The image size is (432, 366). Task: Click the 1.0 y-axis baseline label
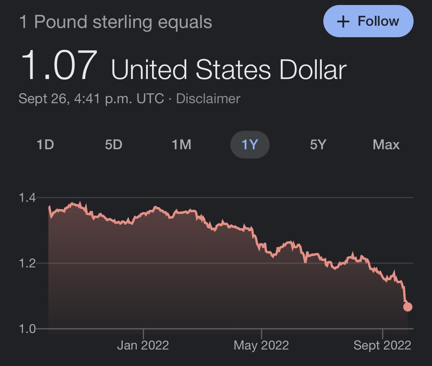pyautogui.click(x=27, y=329)
